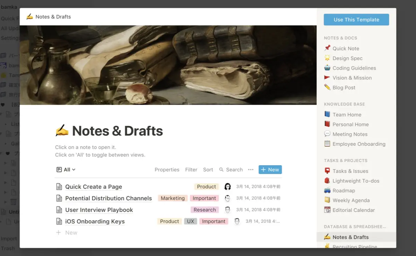Click the backpack icon beside Lightweight To-dos
This screenshot has width=416, height=256.
click(327, 180)
